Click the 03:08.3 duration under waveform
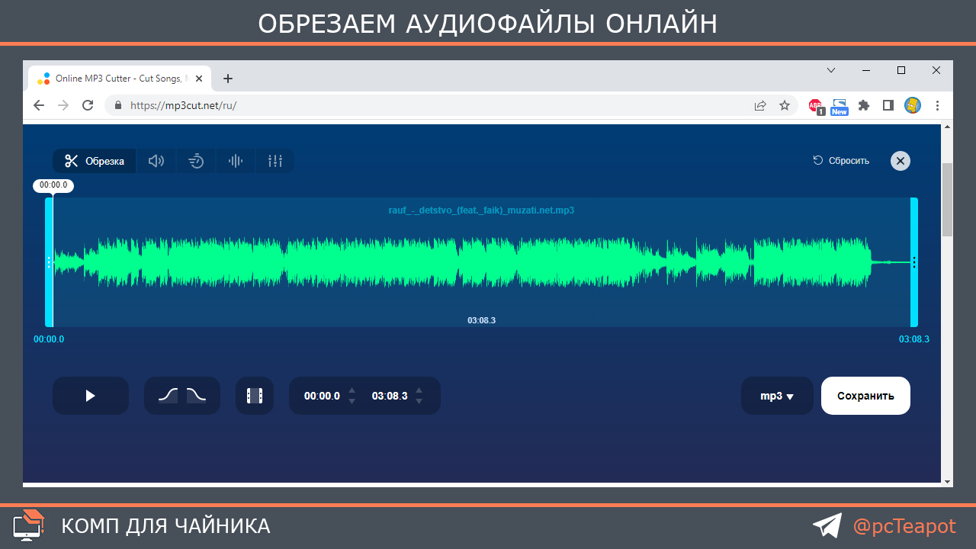The height and width of the screenshot is (549, 976). (x=482, y=320)
